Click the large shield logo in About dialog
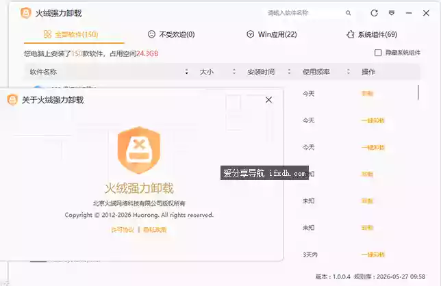The image size is (441, 286). [139, 150]
